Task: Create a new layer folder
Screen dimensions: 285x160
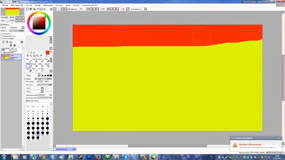Action: click(11, 42)
